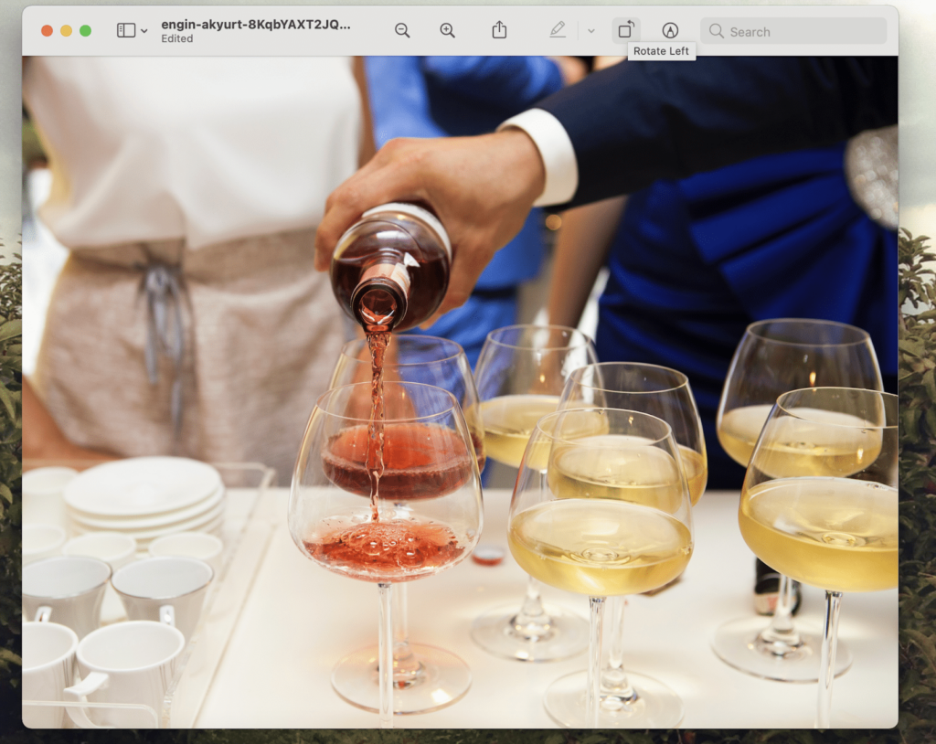Click the document title engin-akyurt-8KqbYAXT2JQ
The image size is (936, 744).
(x=256, y=25)
